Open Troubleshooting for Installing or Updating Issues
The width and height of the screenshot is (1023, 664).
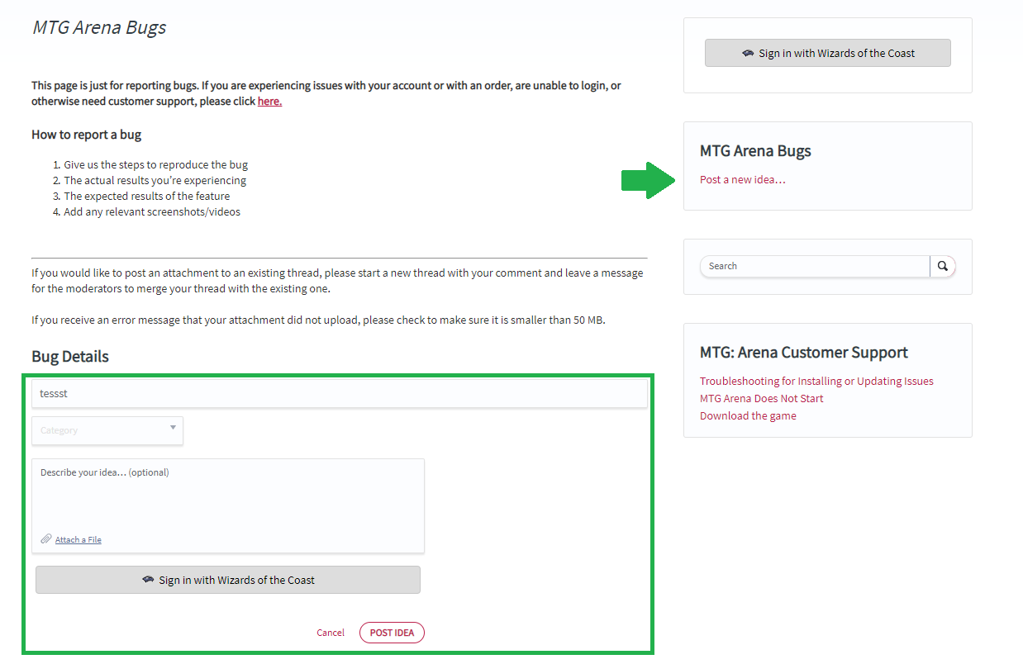coord(816,381)
